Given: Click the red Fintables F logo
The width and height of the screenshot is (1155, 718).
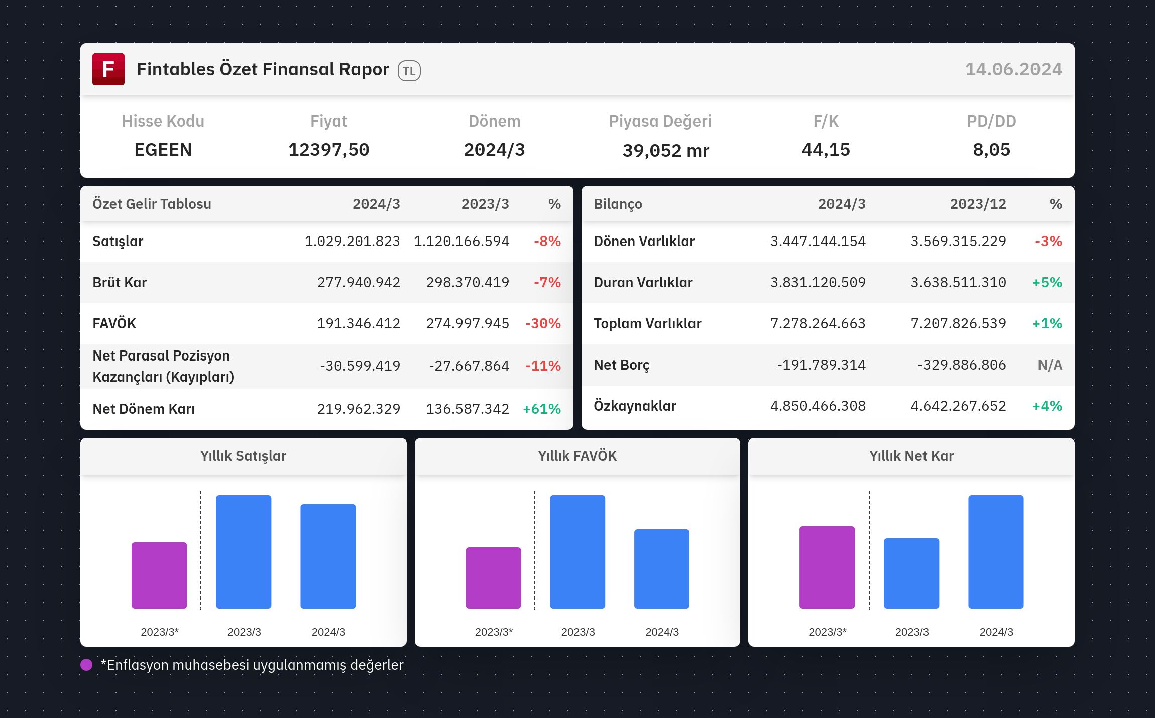Looking at the screenshot, I should [108, 69].
